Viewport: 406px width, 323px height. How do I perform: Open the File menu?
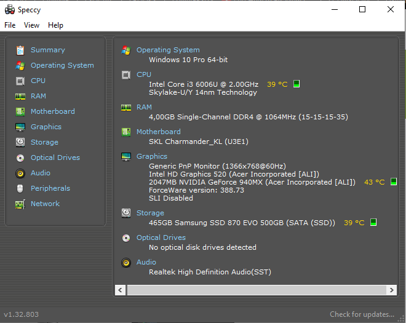coord(10,25)
